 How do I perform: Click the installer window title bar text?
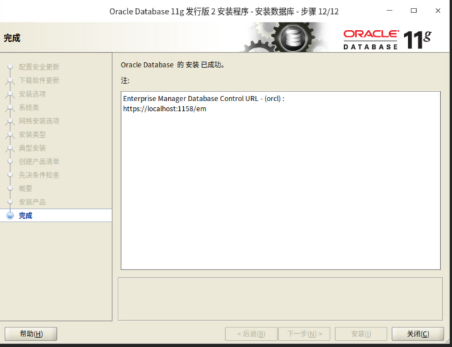(224, 12)
